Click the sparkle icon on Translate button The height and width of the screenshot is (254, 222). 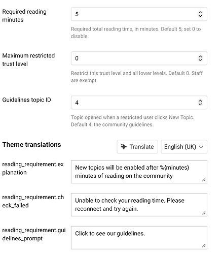[x=124, y=147]
